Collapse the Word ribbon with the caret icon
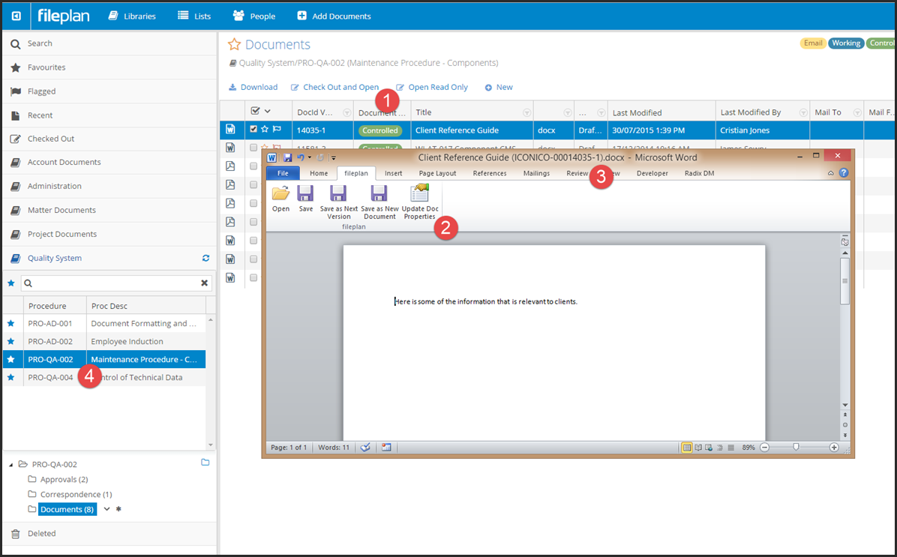The width and height of the screenshot is (897, 557). [831, 173]
